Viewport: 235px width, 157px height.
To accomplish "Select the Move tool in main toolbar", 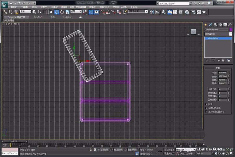I will [57, 12].
